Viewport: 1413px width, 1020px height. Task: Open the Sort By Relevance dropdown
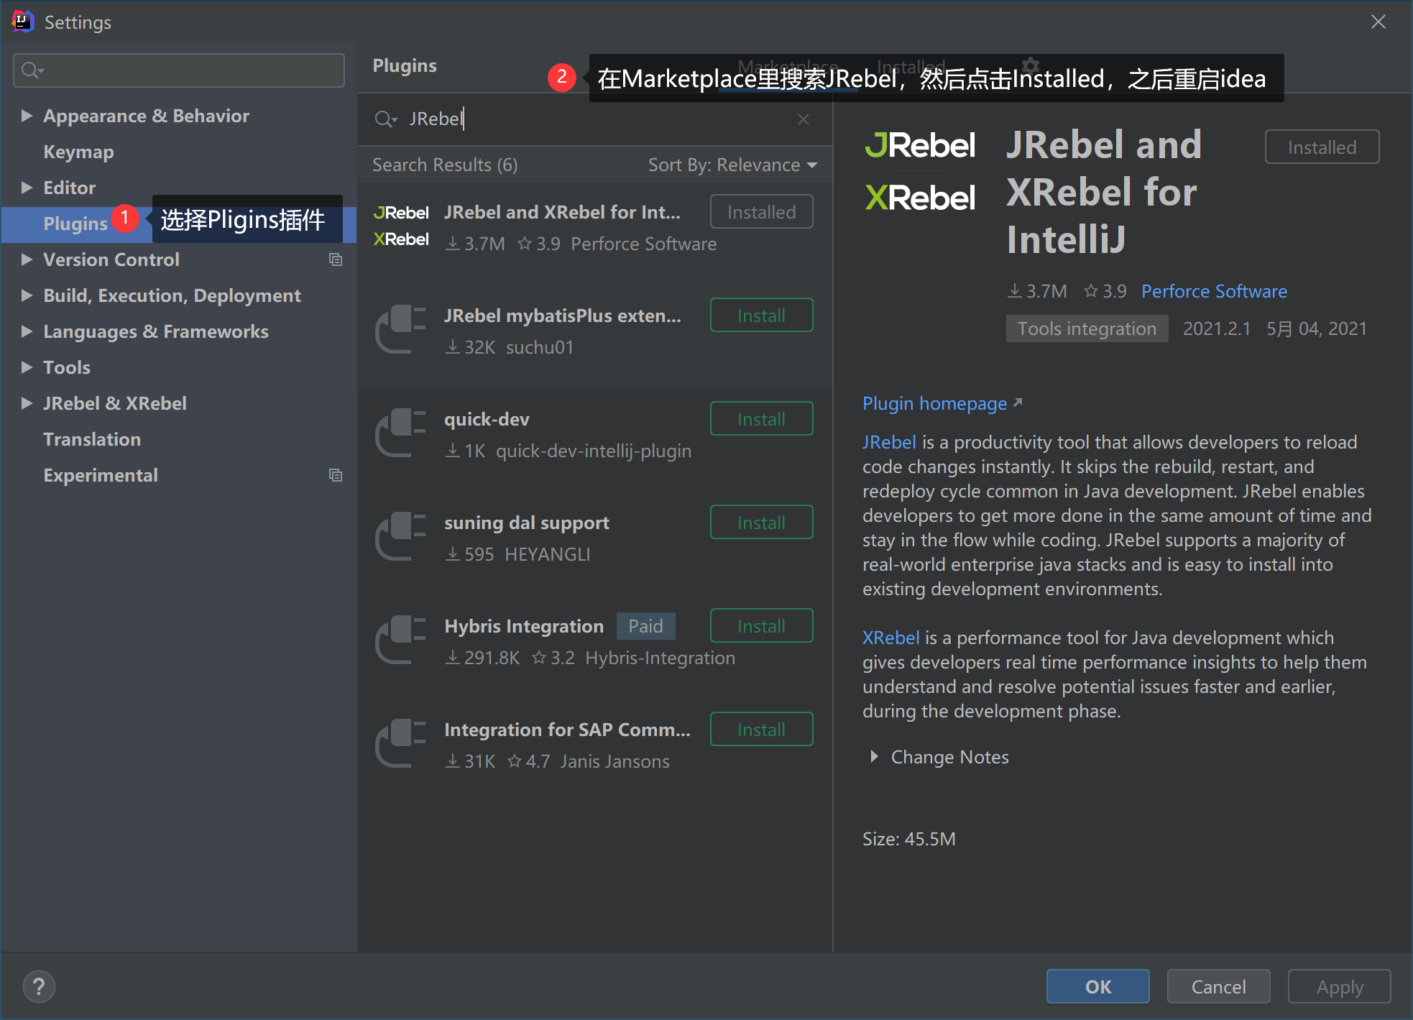coord(732,165)
